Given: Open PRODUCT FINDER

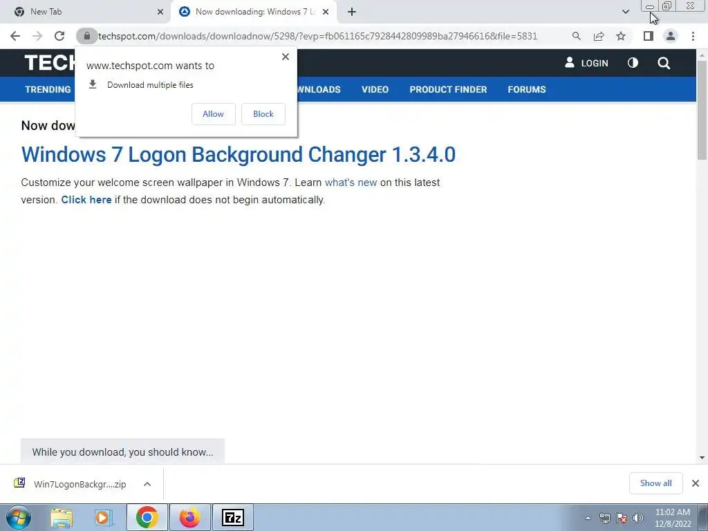Looking at the screenshot, I should (x=448, y=89).
